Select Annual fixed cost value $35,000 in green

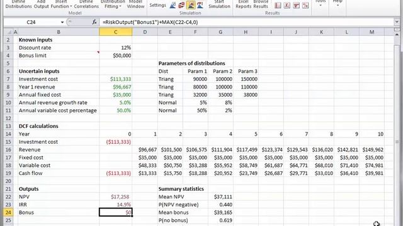[116, 95]
